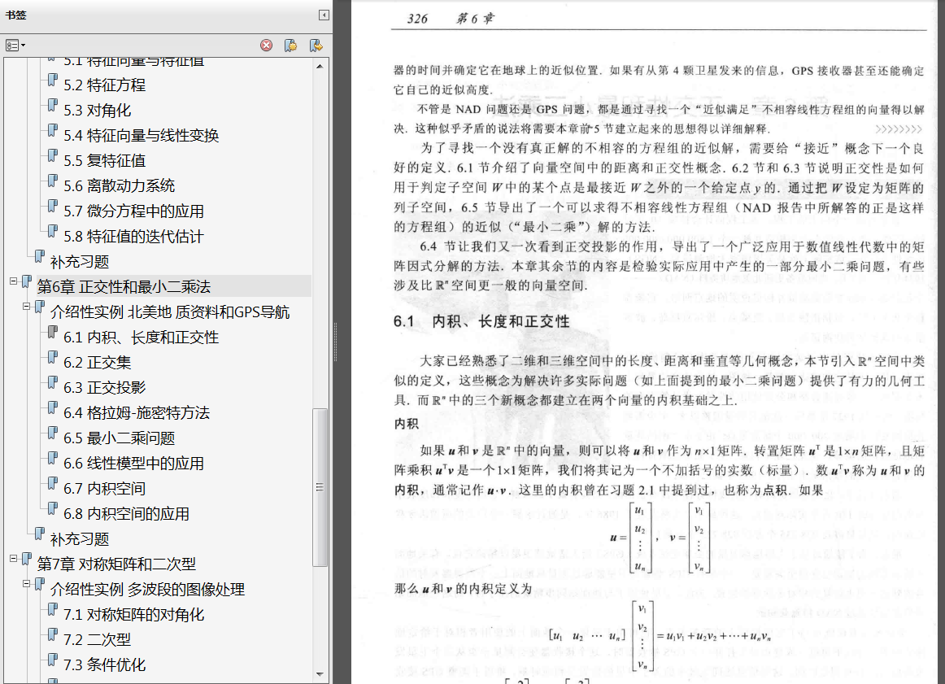Collapse the 第6章 正交性和最小二乘法 node
This screenshot has height=684, width=945.
tap(13, 281)
